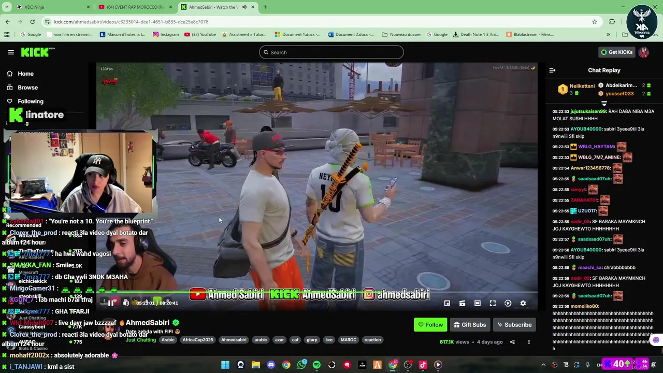
Task: Pause the video playback
Action: (x=111, y=303)
